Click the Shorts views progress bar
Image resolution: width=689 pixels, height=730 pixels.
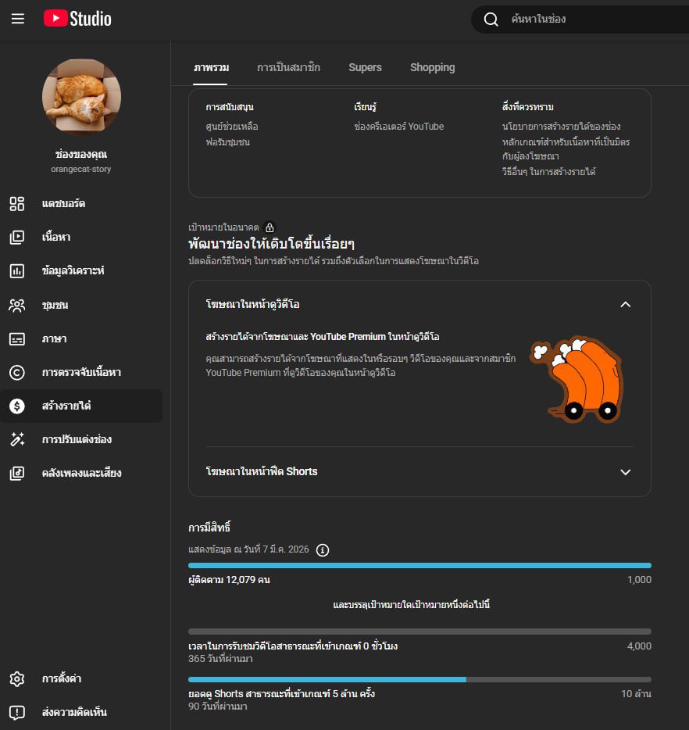click(x=419, y=680)
